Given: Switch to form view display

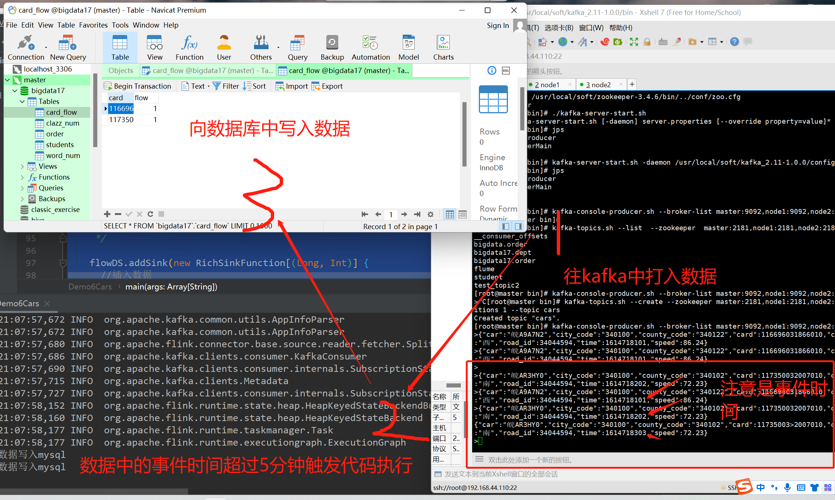Looking at the screenshot, I should point(462,215).
